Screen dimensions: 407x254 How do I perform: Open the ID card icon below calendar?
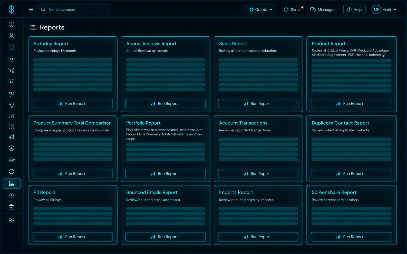click(11, 59)
